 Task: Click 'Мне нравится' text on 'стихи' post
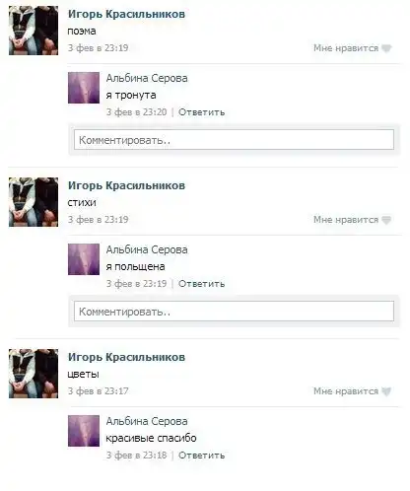[346, 220]
